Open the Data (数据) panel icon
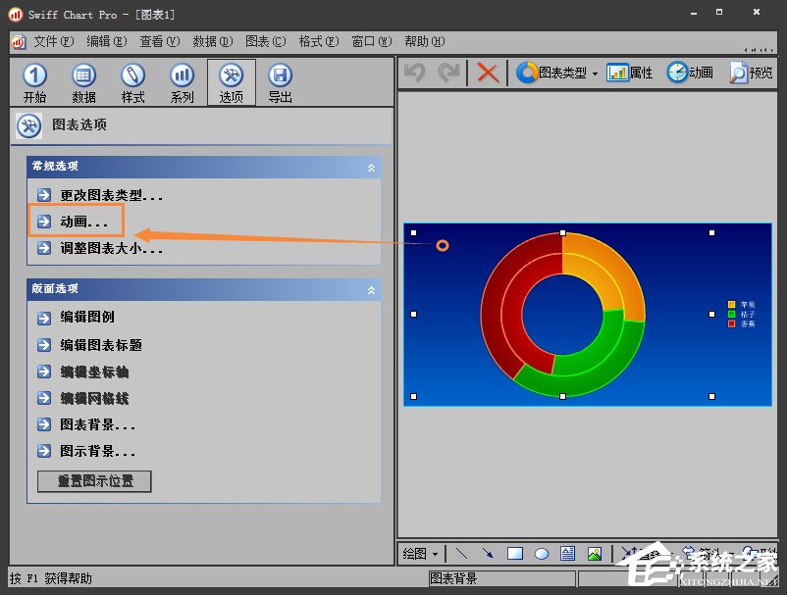Image resolution: width=787 pixels, height=595 pixels. pos(83,81)
